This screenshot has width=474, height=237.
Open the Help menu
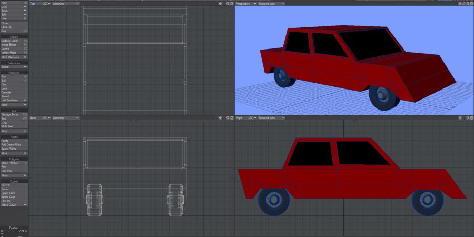[x=14, y=18]
